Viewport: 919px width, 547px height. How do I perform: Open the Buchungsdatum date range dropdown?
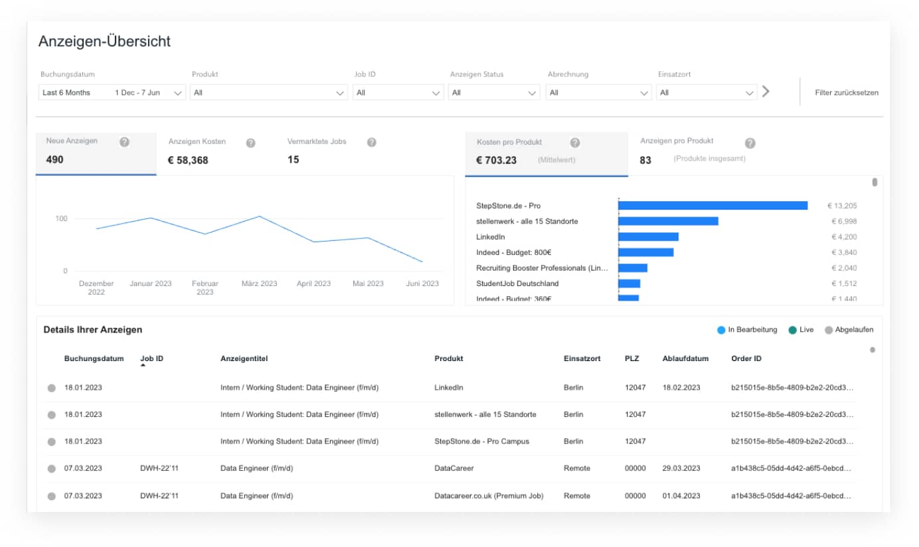coord(112,93)
